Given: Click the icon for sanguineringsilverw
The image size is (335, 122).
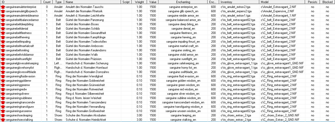Looking at the screenshot, I should (3, 94).
